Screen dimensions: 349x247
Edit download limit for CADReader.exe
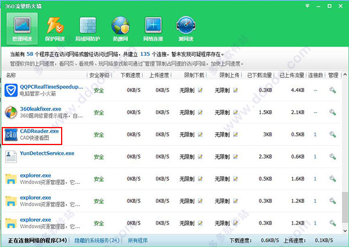click(200, 135)
